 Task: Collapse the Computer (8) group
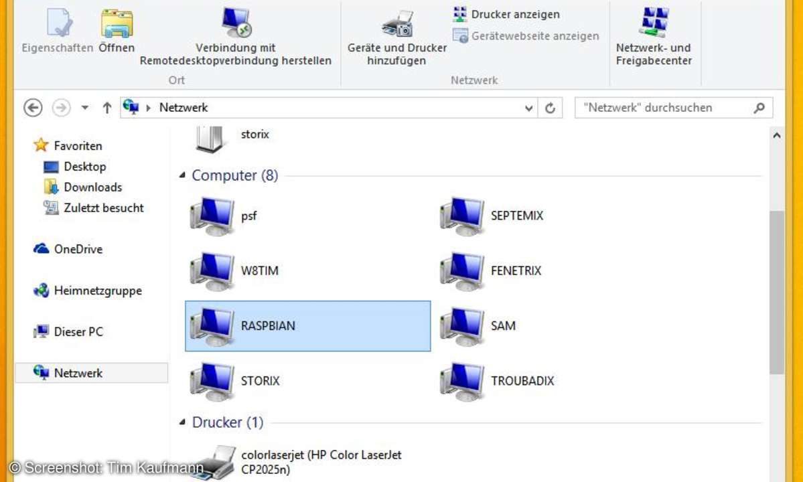click(182, 175)
